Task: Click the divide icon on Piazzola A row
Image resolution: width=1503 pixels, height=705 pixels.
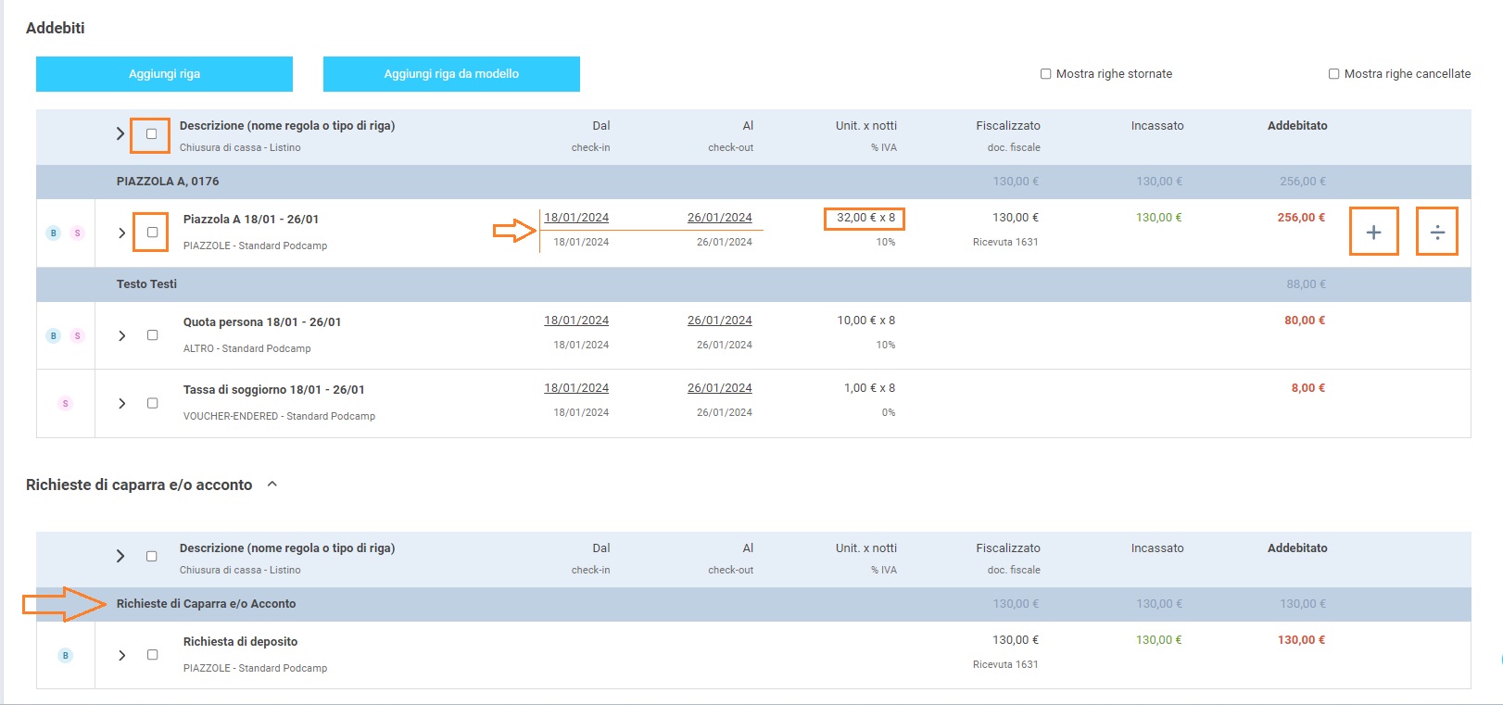Action: click(x=1436, y=233)
